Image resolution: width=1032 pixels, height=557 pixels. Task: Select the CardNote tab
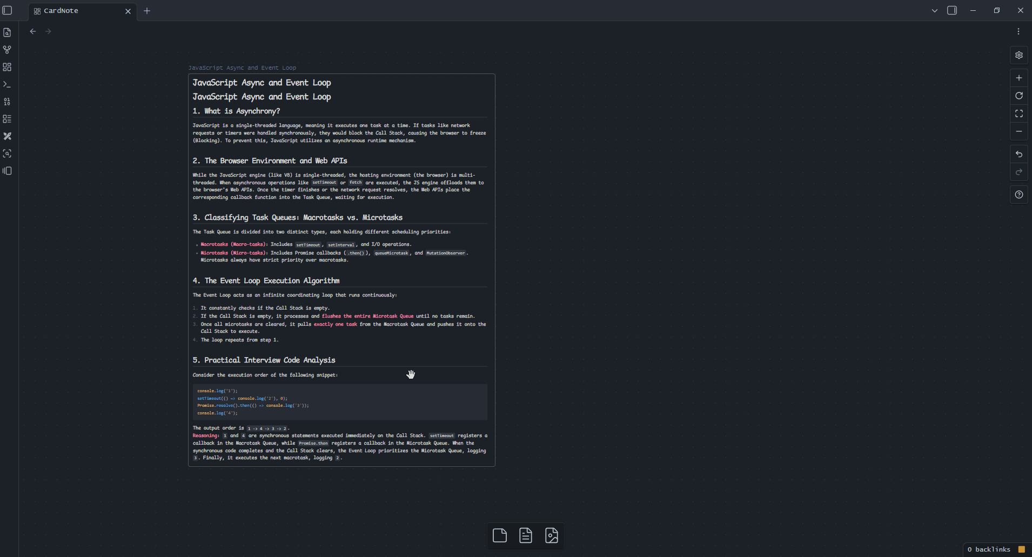83,11
